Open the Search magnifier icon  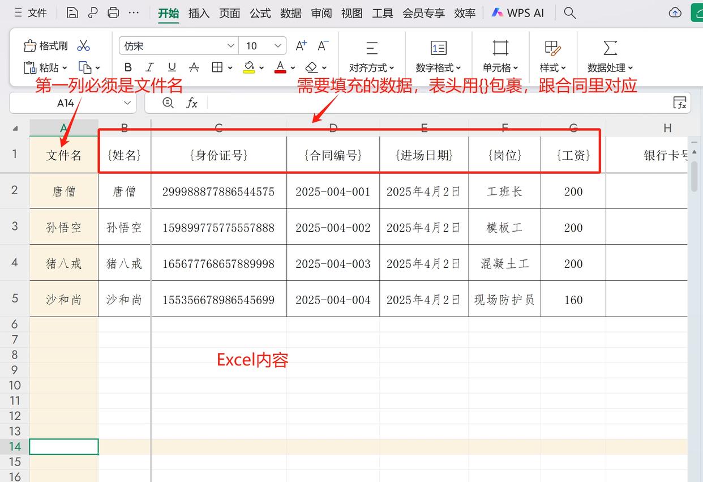coord(570,12)
